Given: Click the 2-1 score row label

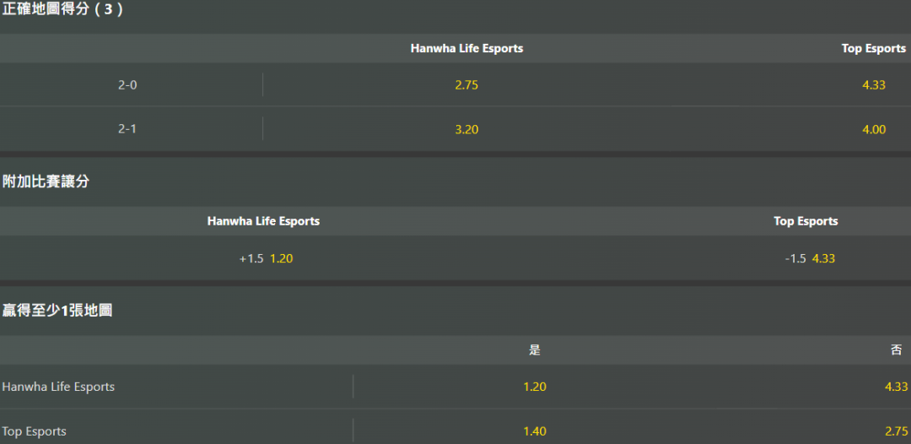Looking at the screenshot, I should (127, 129).
